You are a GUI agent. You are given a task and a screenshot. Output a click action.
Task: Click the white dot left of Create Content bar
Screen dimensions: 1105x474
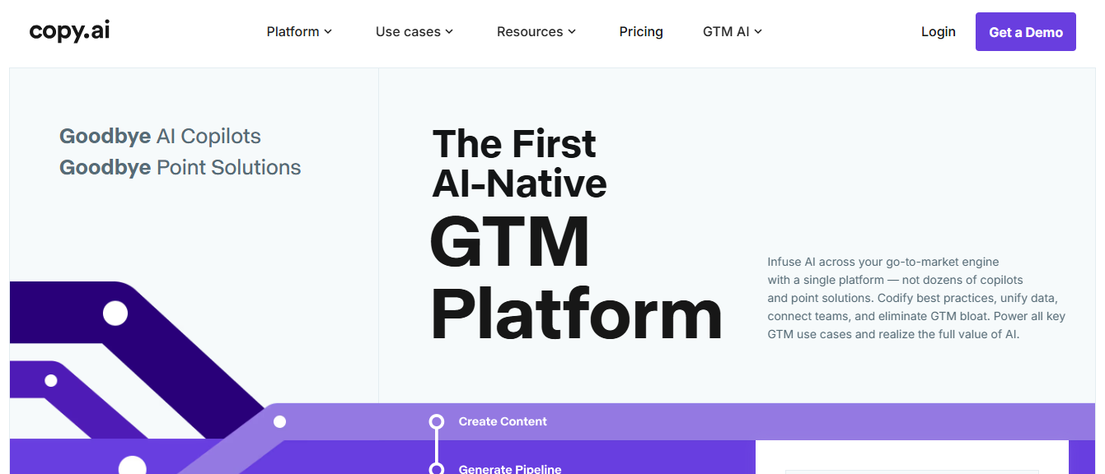coord(279,421)
